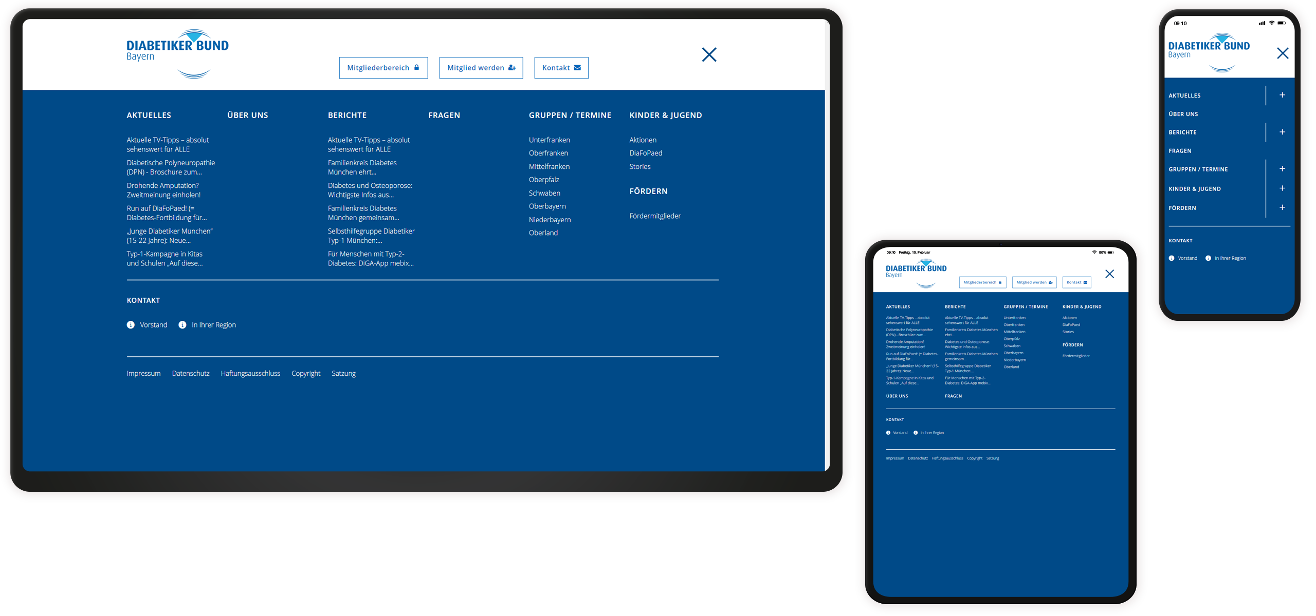The height and width of the screenshot is (616, 1316).
Task: Click the lock icon on Mitgliederbereich button
Action: [416, 67]
